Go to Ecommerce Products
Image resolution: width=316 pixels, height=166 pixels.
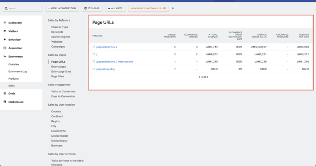(x=13, y=79)
